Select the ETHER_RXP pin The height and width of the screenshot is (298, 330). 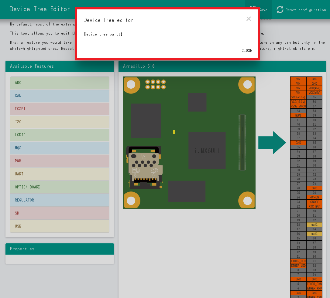coord(314,289)
